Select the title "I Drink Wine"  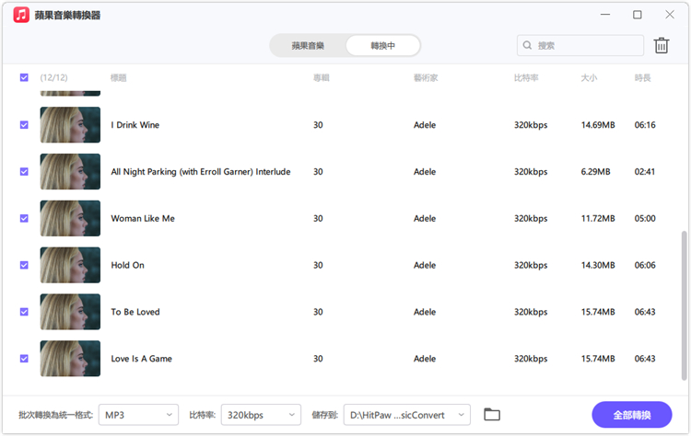(135, 125)
